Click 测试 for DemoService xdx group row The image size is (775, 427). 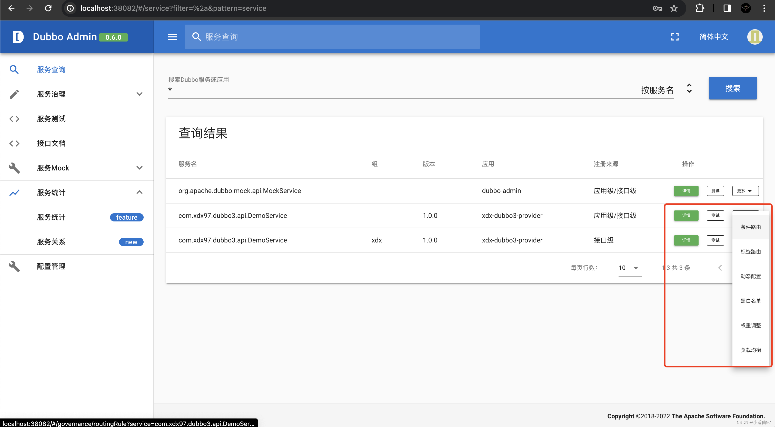click(715, 240)
